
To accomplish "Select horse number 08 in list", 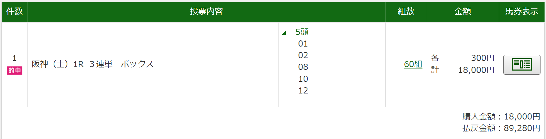I will [x=303, y=67].
